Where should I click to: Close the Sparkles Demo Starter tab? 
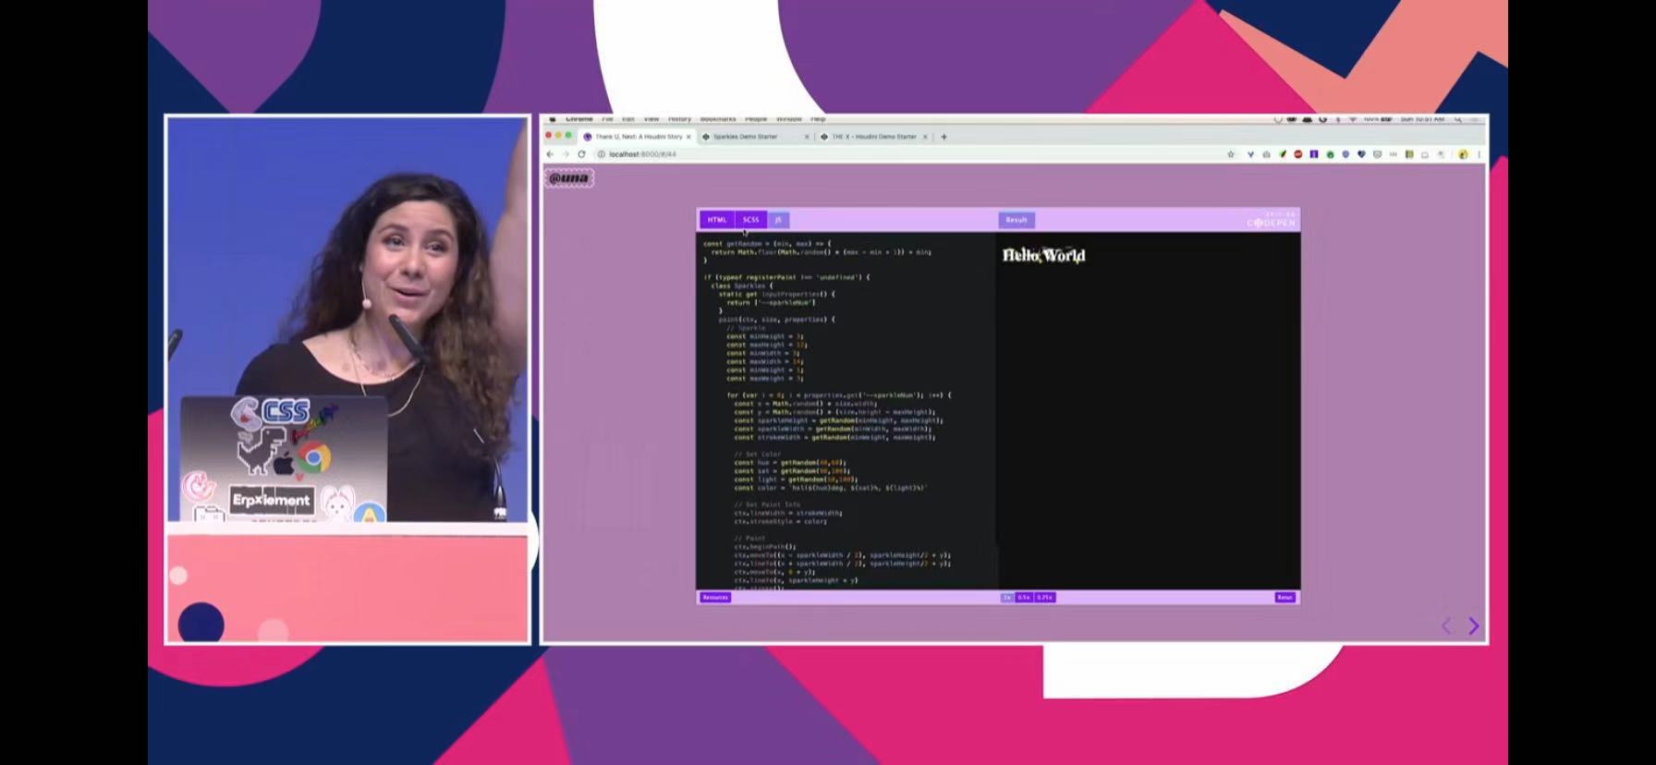tap(807, 137)
